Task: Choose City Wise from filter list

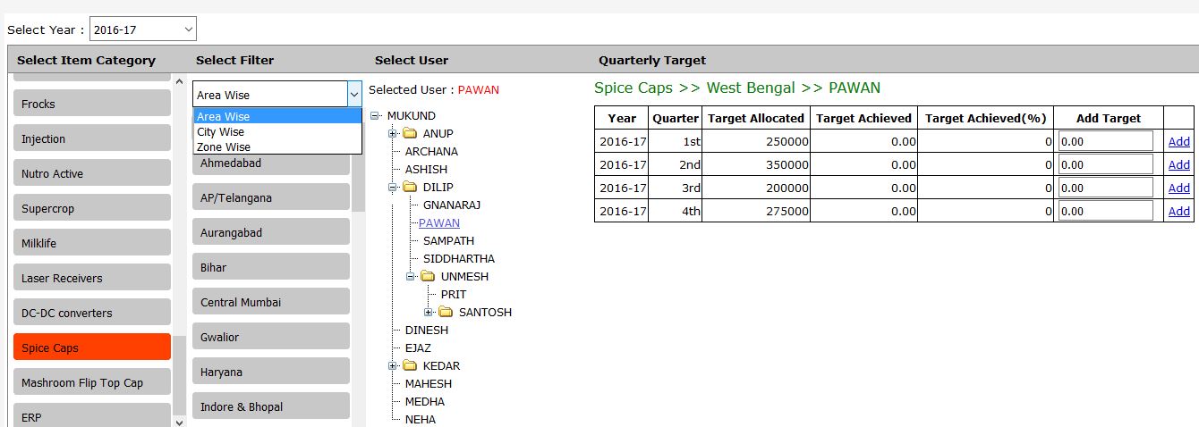Action: pos(220,132)
